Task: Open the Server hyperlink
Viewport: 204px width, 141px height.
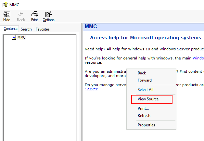Action: coord(91,89)
